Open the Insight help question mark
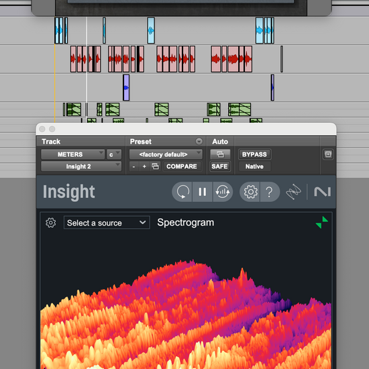Screen dimensions: 369x369 [270, 192]
